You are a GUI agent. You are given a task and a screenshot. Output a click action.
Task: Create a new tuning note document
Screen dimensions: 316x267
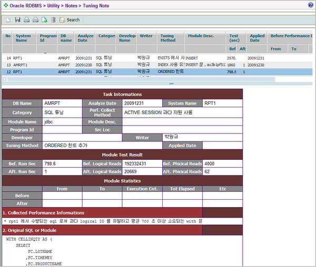click(x=8, y=19)
